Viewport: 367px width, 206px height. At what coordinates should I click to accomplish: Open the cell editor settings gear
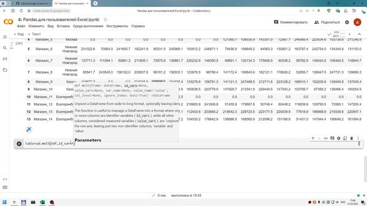338,138
